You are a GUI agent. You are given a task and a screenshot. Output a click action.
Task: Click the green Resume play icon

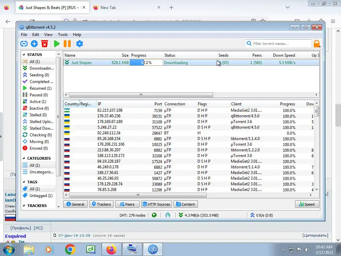57,44
